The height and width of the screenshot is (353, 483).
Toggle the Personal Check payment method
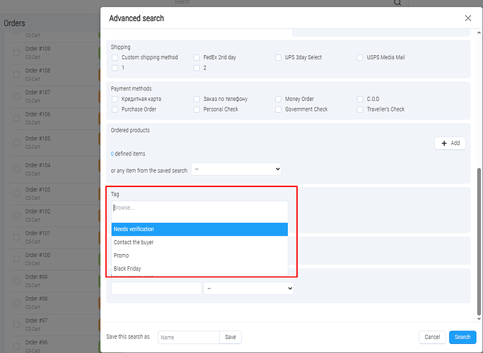point(197,109)
